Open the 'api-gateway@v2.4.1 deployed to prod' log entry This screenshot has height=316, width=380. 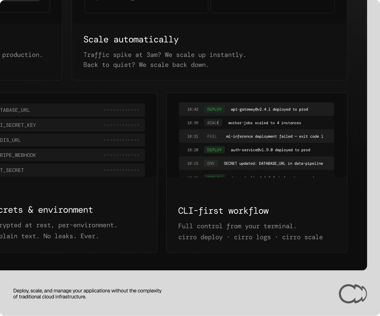click(269, 109)
